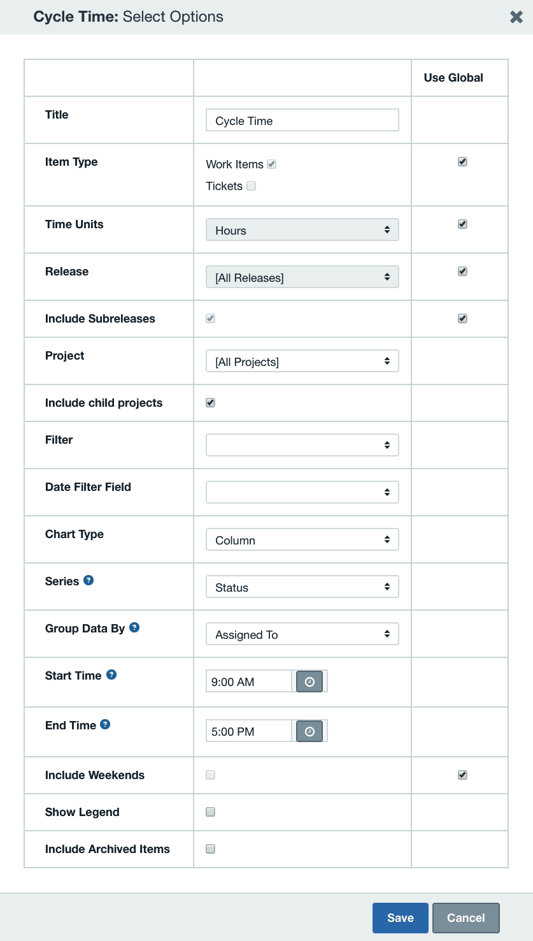Close the Cycle Time options dialog
This screenshot has width=533, height=941.
(516, 17)
